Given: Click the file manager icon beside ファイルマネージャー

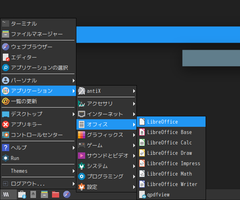Looking at the screenshot, I should pos(6,34).
